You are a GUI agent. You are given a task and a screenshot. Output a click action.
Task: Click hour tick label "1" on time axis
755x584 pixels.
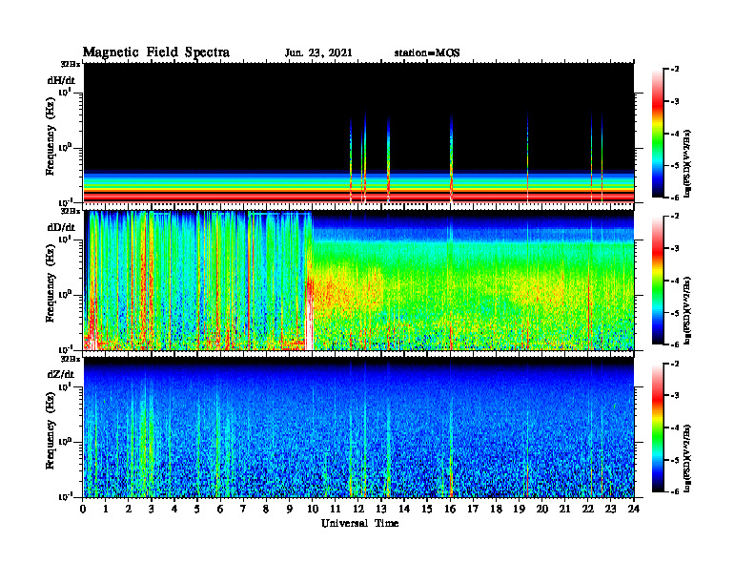pyautogui.click(x=106, y=509)
